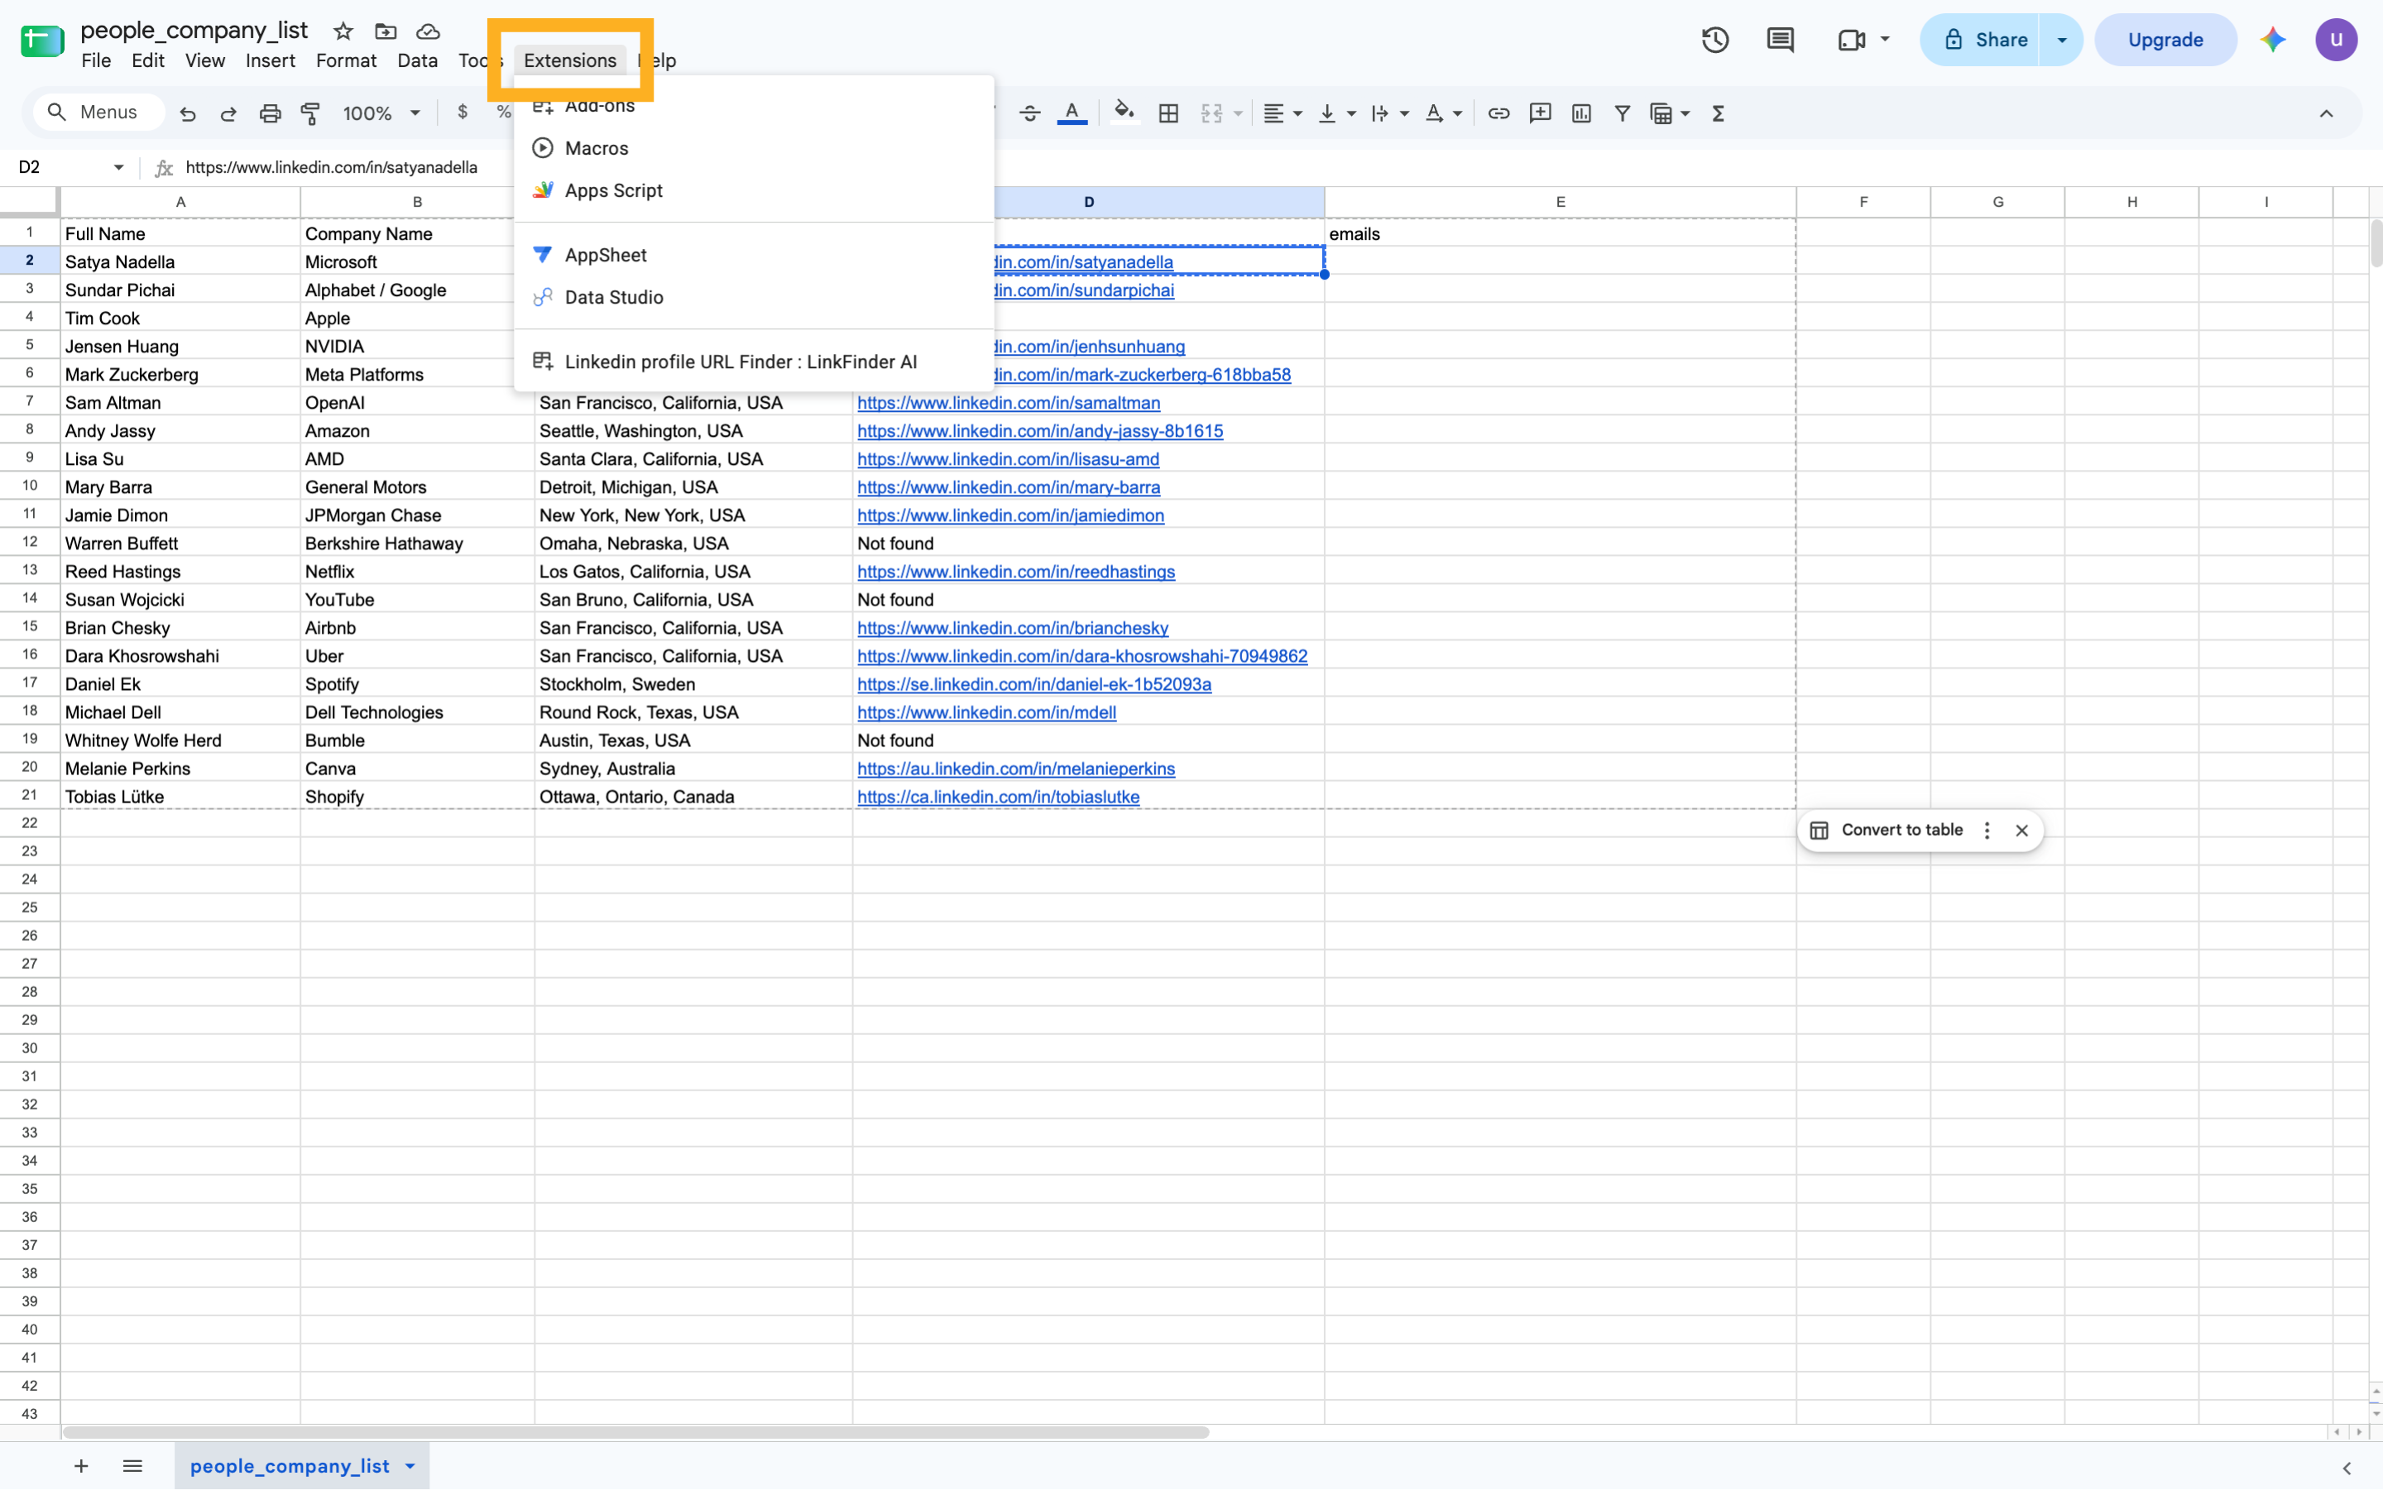Open the zoom level 100% dropdown

coord(381,113)
